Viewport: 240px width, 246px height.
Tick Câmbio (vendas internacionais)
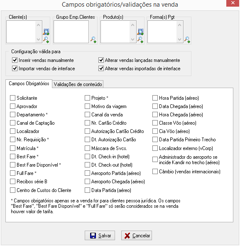[155, 171]
